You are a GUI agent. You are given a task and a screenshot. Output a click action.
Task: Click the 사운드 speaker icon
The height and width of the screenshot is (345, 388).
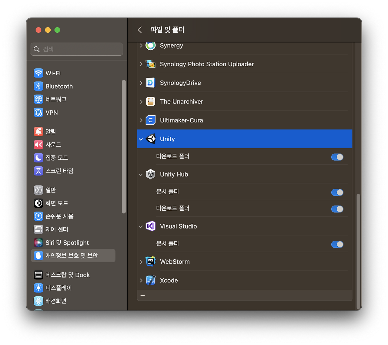[x=38, y=145]
